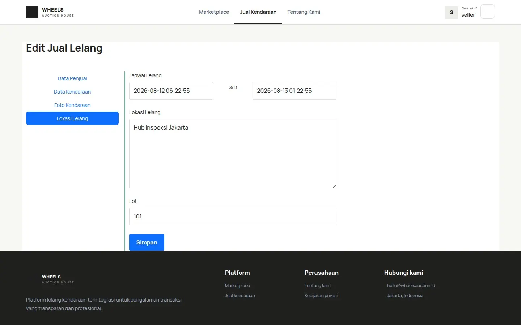The height and width of the screenshot is (325, 521).
Task: Click the textarea resize handle corner
Action: coord(334,186)
